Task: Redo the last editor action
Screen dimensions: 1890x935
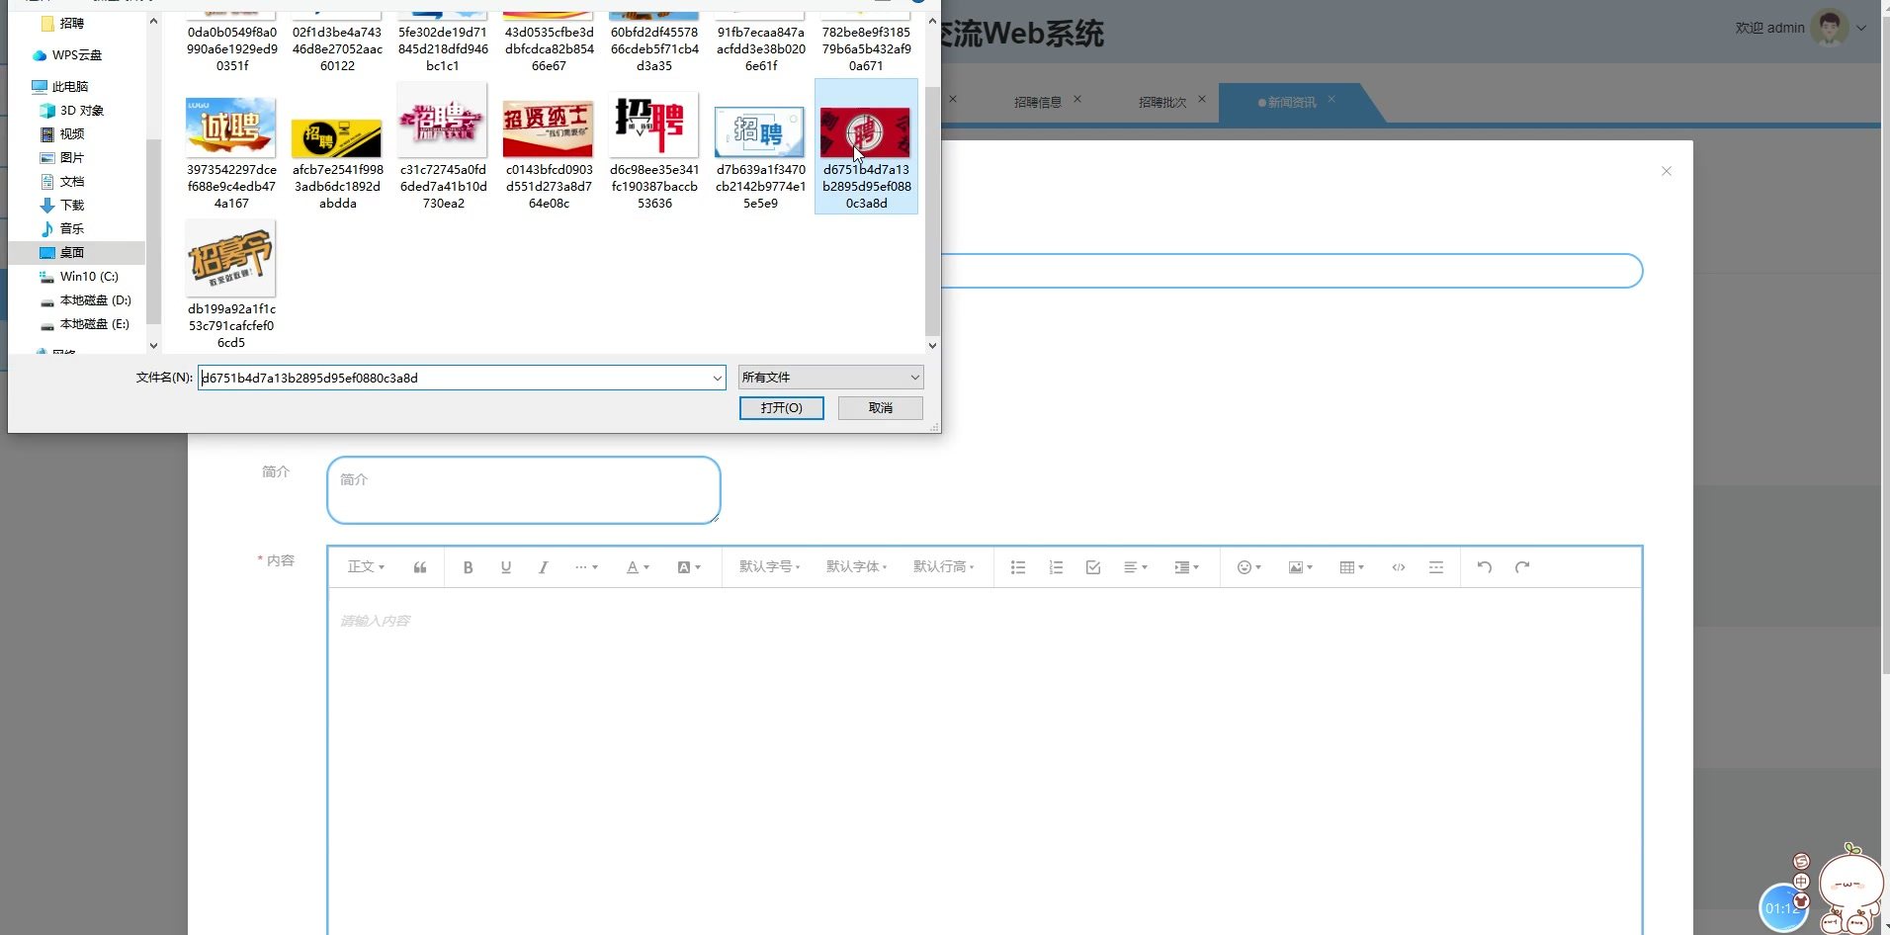Action: tap(1522, 567)
